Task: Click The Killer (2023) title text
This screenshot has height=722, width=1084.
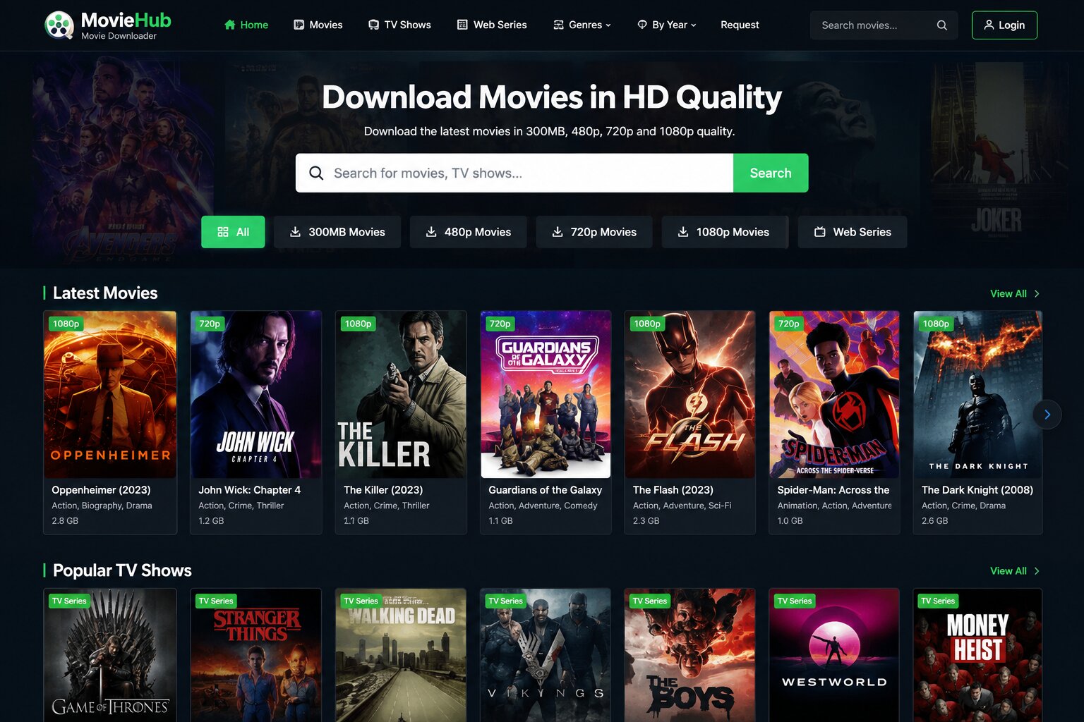Action: 383,490
